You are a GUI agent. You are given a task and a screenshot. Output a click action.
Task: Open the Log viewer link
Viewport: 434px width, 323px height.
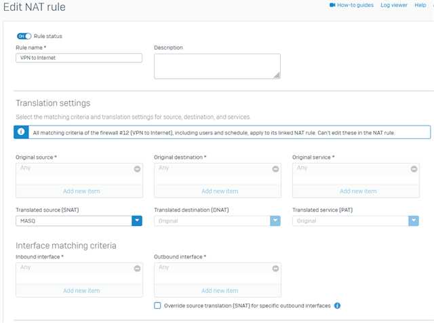tap(394, 5)
